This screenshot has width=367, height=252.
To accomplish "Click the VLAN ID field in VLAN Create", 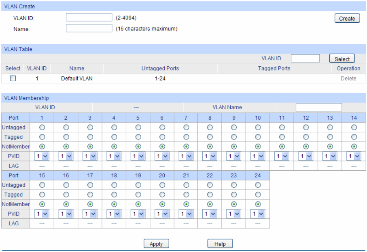I will (x=89, y=17).
